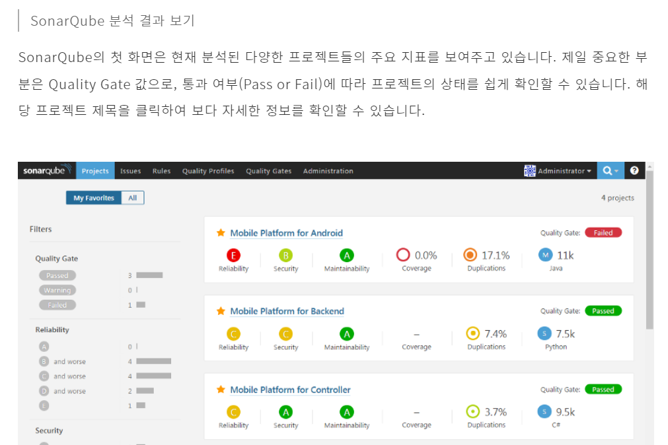Viewport: 668px width, 445px height.
Task: Filter Reliability by rating E
Action: coord(44,405)
